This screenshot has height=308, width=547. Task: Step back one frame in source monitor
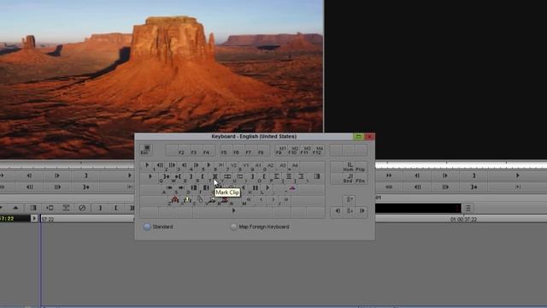(29, 175)
